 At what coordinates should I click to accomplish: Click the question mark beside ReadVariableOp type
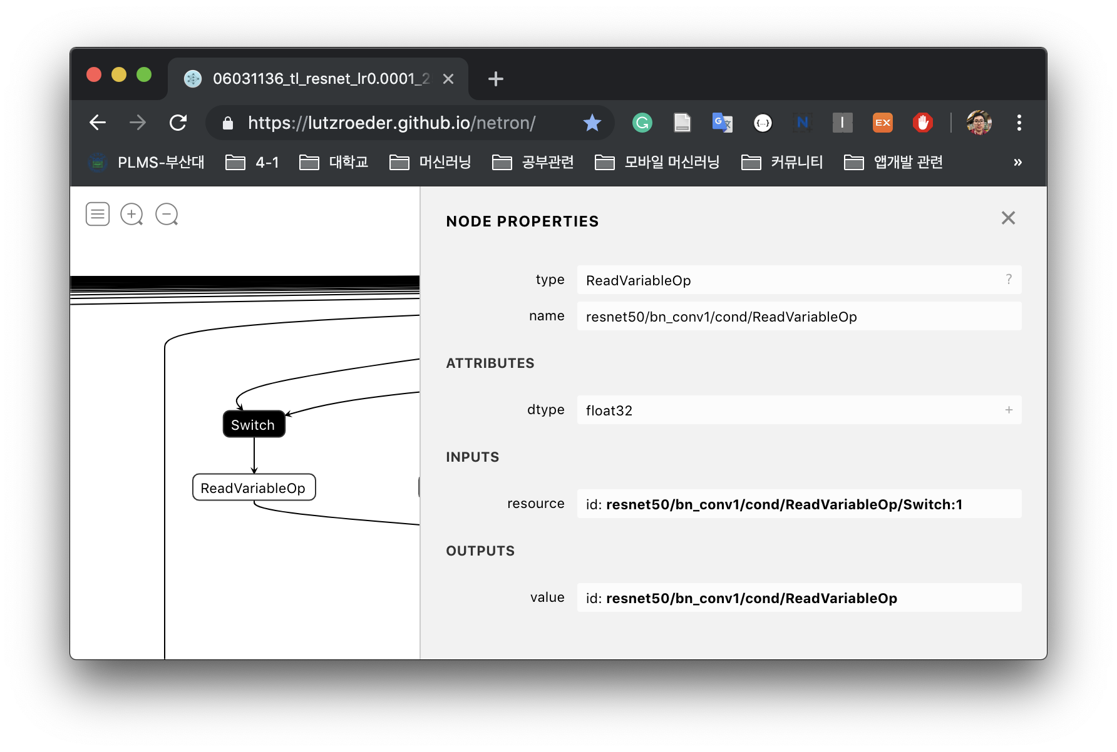click(1009, 280)
